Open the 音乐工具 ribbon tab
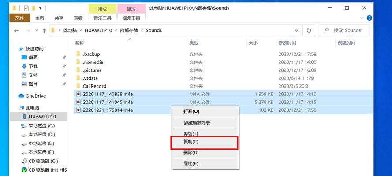 pos(102,18)
